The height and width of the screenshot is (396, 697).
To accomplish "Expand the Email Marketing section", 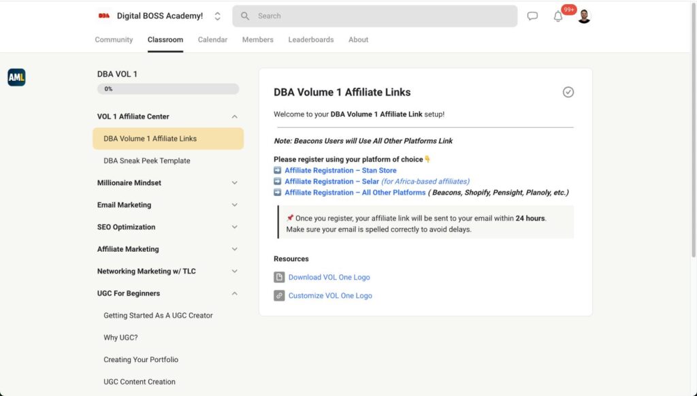I will (234, 205).
